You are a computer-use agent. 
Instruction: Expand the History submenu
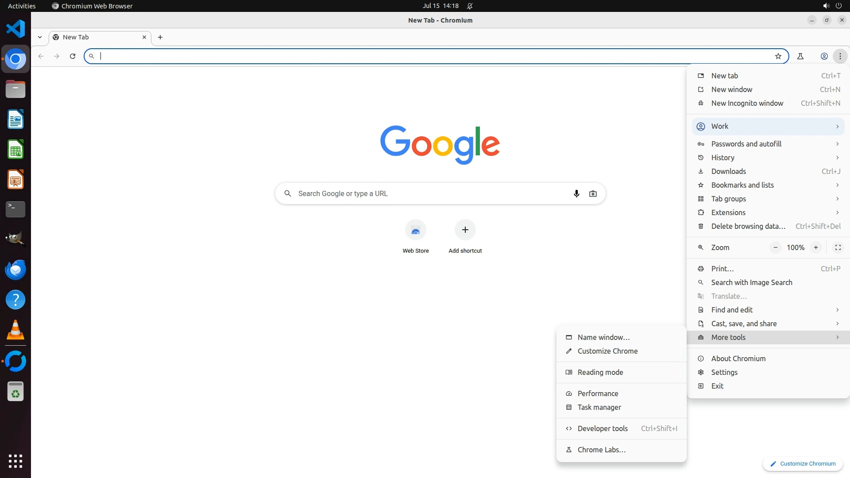[x=768, y=158]
